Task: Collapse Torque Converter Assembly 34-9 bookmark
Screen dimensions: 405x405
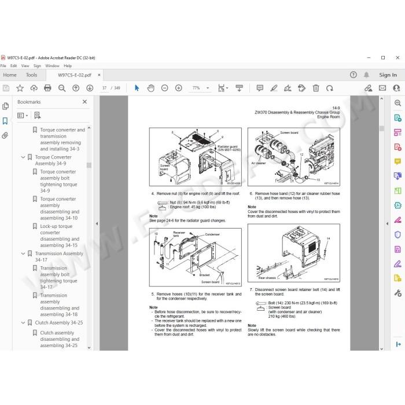Action: coord(23,157)
